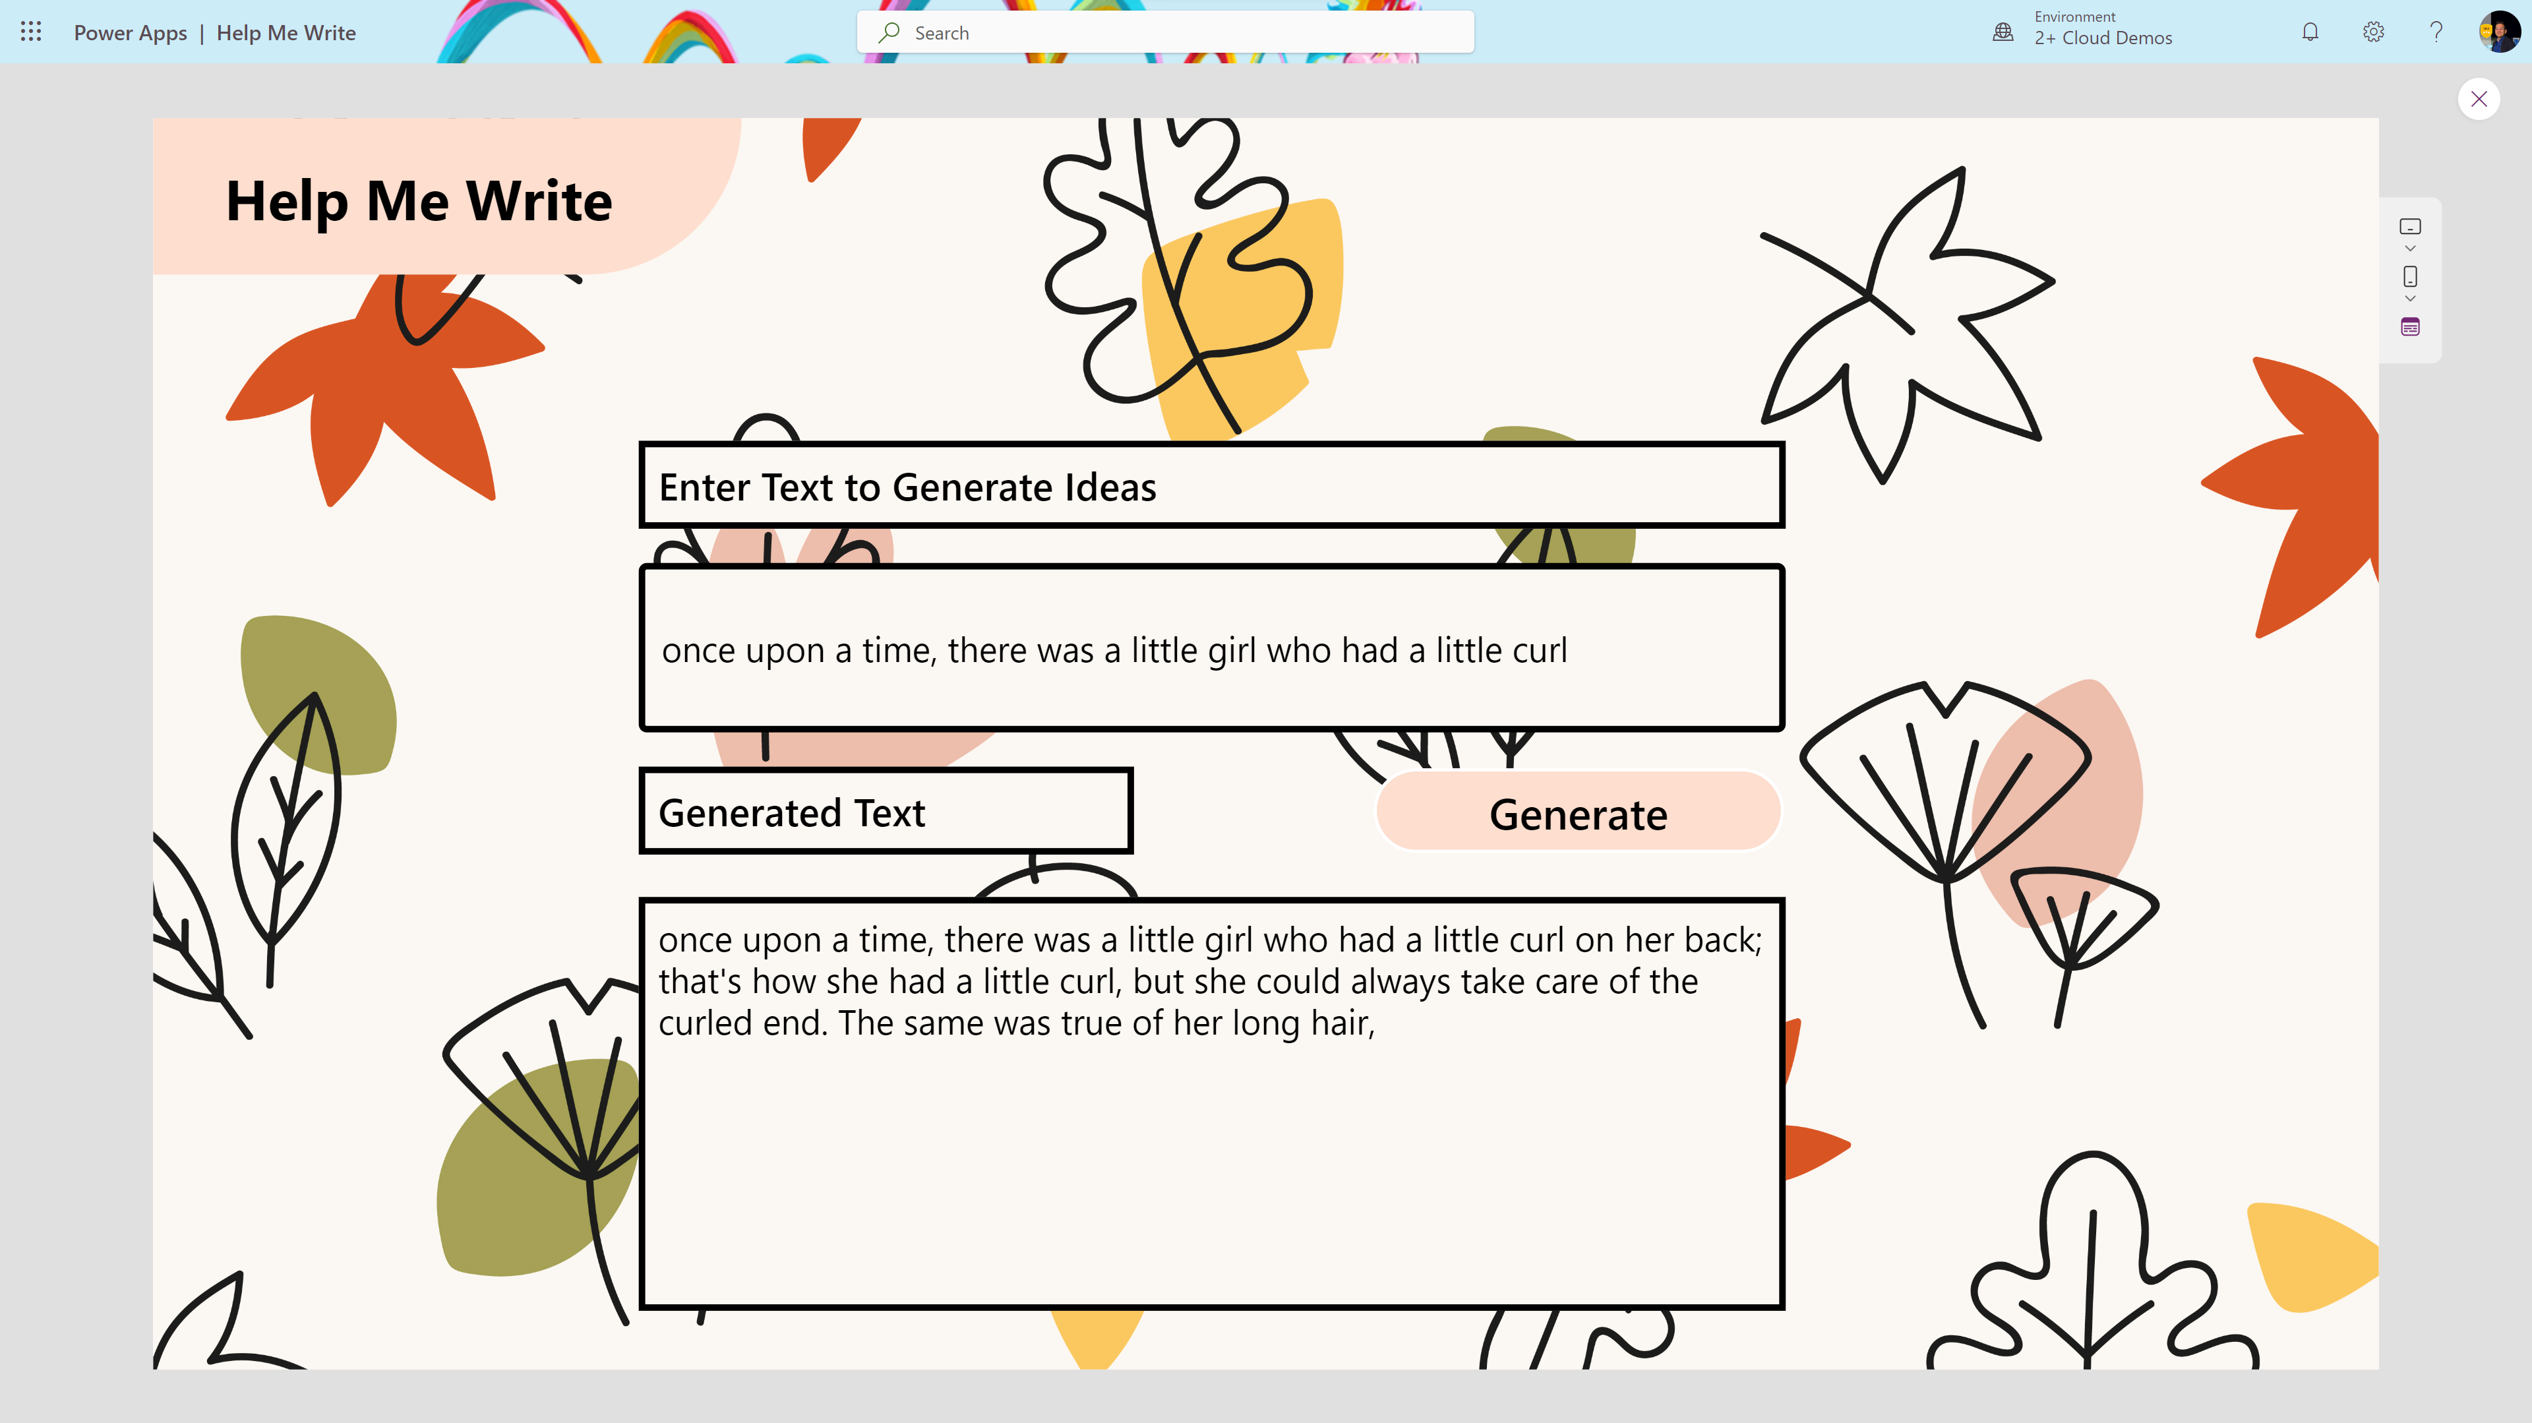
Task: Expand the phone device chevron
Action: (x=2409, y=299)
